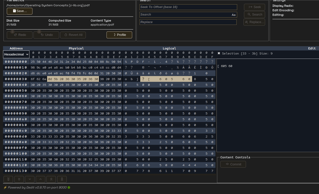Clear the selection via the X icon
This screenshot has width=319, height=194.
[219, 53]
